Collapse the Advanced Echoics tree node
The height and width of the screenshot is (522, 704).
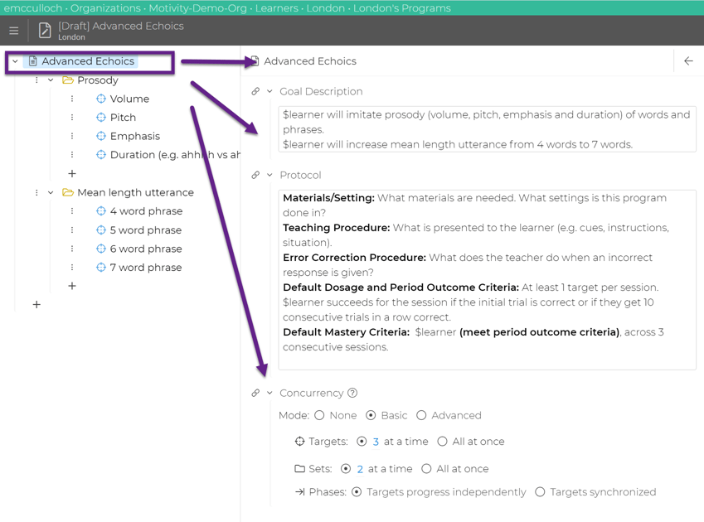pos(14,61)
